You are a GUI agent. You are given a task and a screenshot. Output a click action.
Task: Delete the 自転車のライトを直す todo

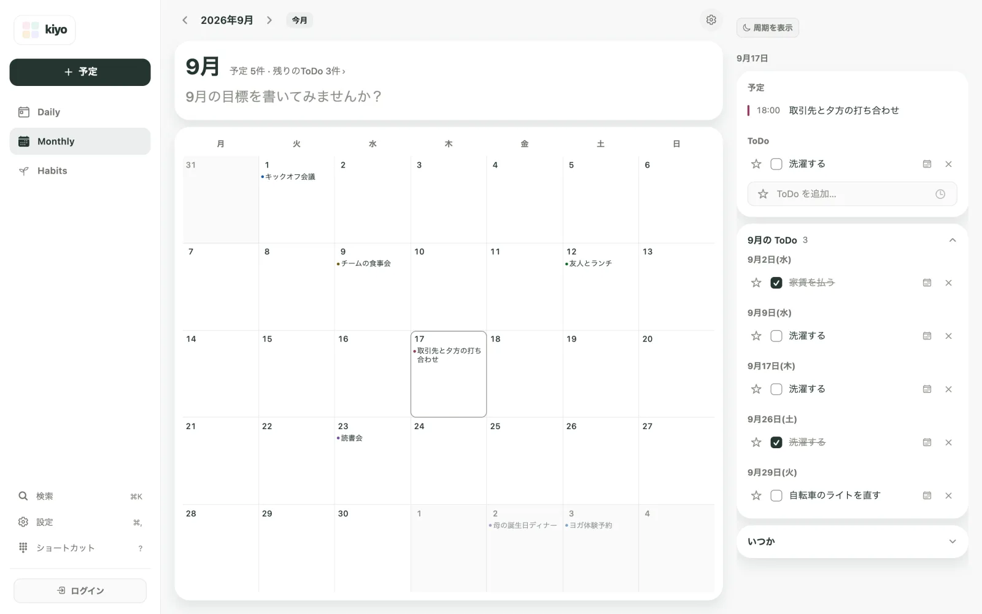[948, 495]
